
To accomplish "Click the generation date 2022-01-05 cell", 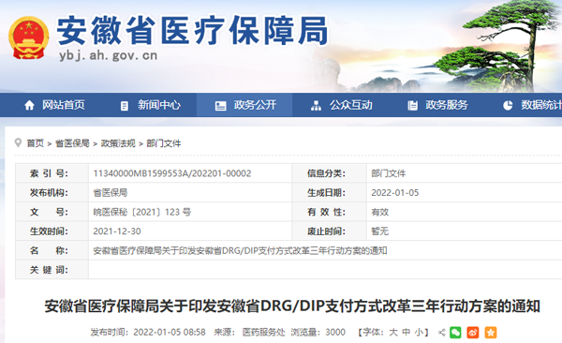I will [x=395, y=193].
